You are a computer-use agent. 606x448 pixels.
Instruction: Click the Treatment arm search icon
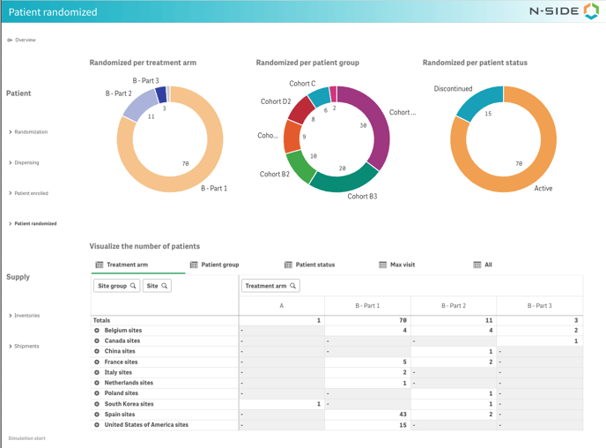[292, 286]
